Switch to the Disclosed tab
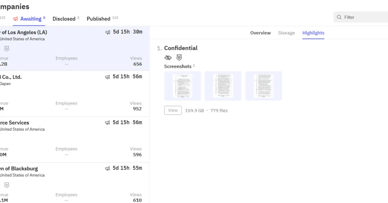The width and height of the screenshot is (388, 203). [64, 19]
